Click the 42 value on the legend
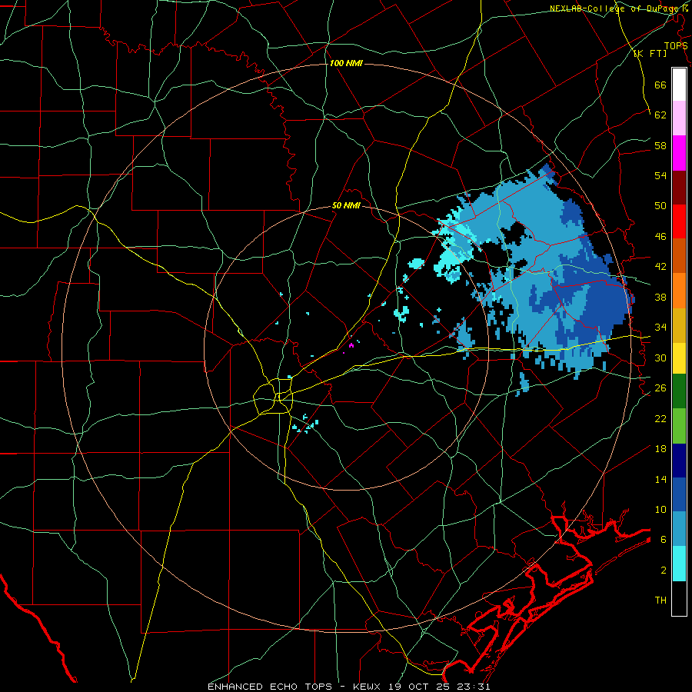692x692 pixels. point(660,266)
